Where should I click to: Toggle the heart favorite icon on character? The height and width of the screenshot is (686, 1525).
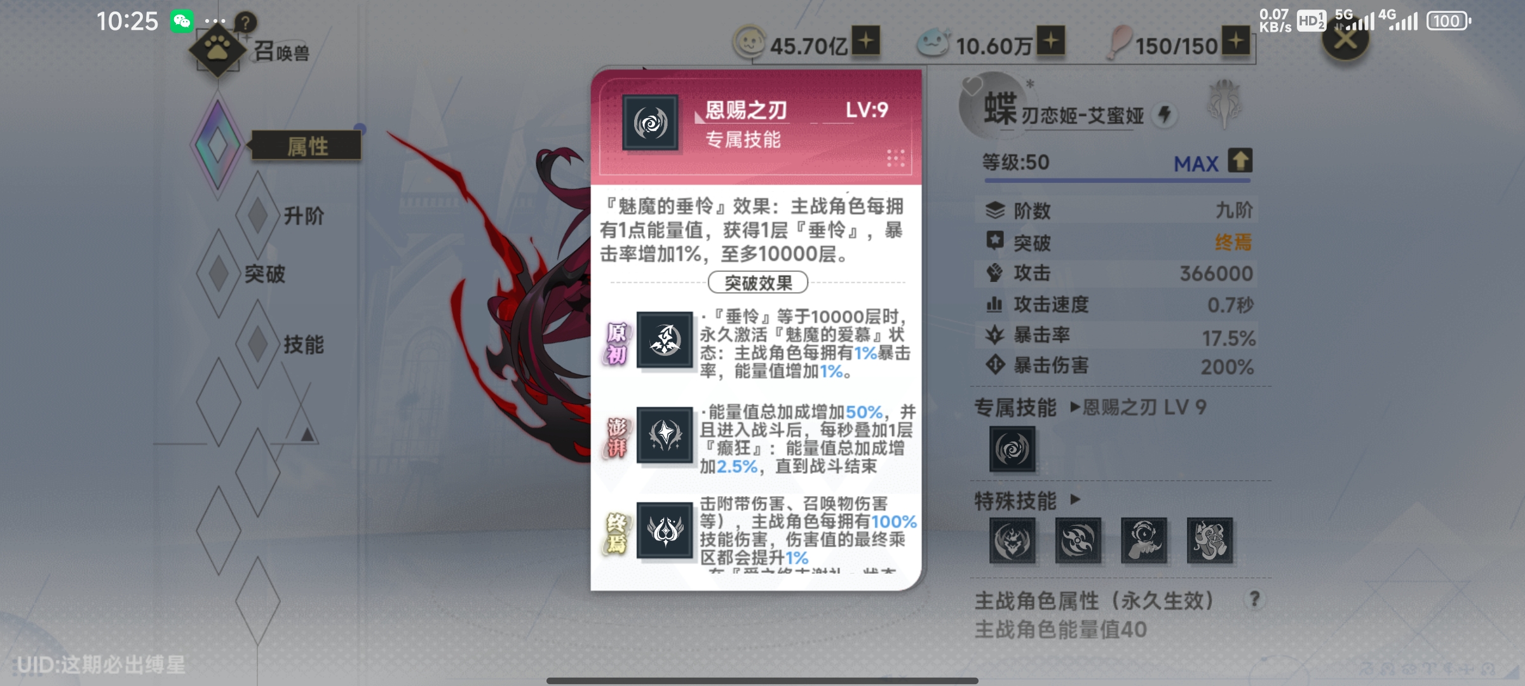(972, 86)
